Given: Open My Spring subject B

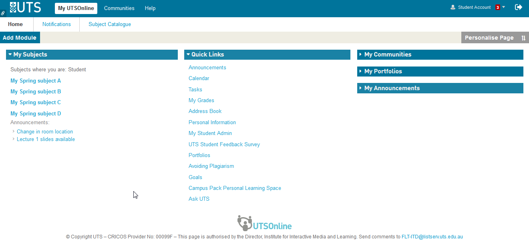Looking at the screenshot, I should [x=36, y=91].
